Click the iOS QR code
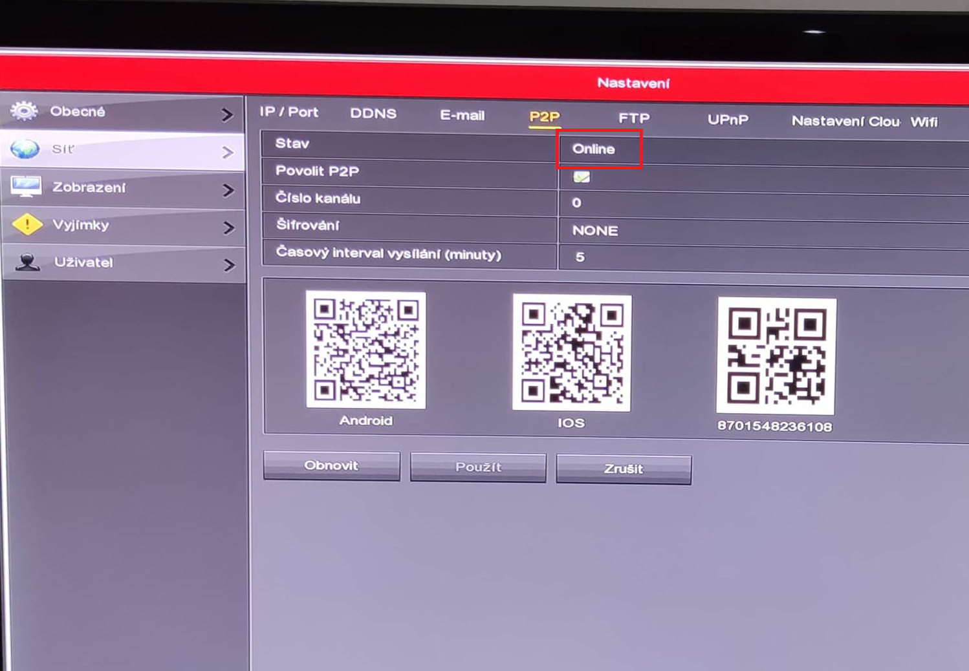 tap(572, 352)
